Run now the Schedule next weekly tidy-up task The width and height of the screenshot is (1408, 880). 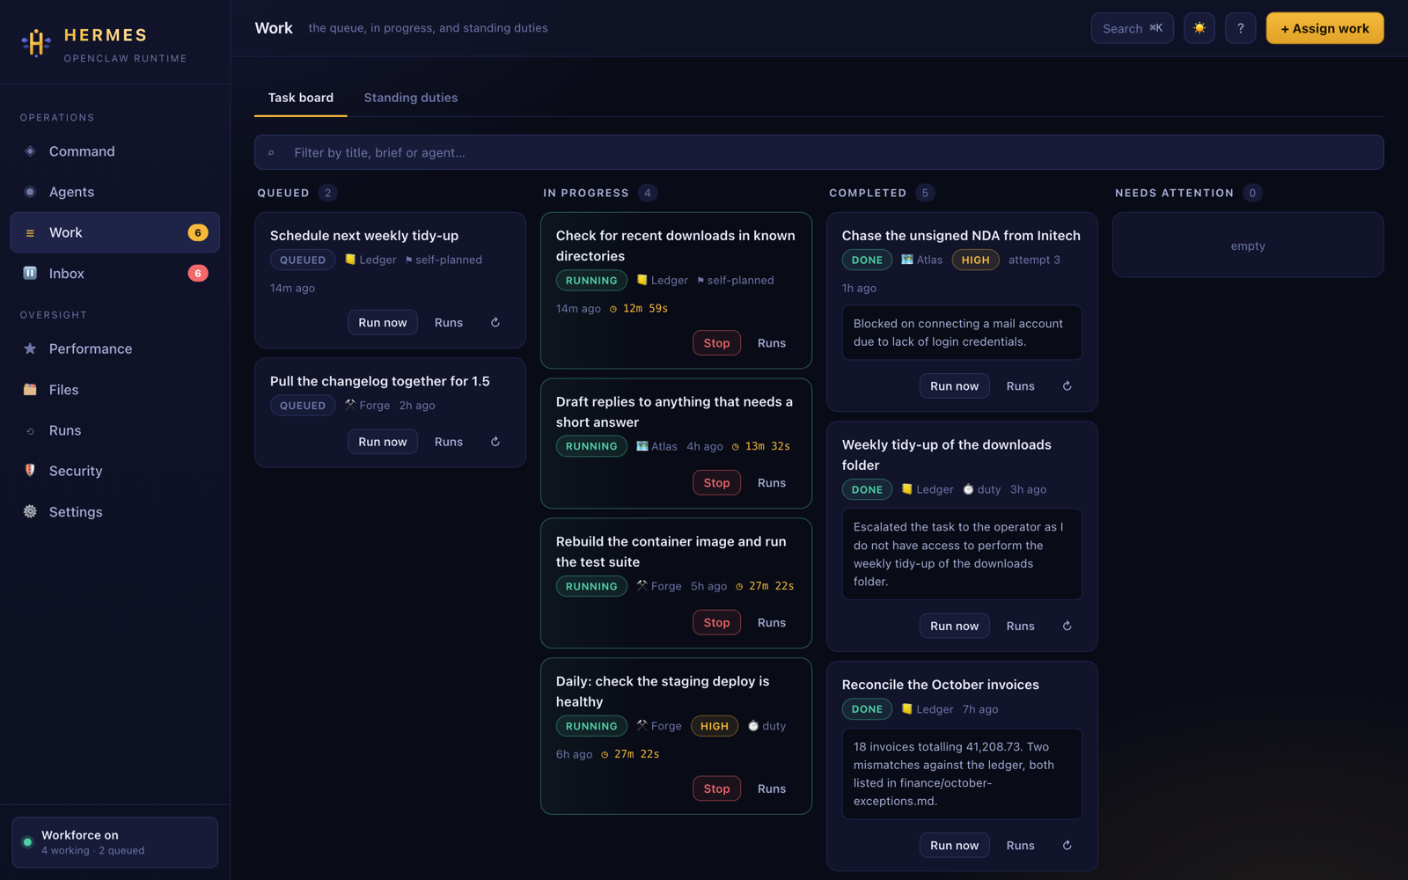tap(383, 322)
